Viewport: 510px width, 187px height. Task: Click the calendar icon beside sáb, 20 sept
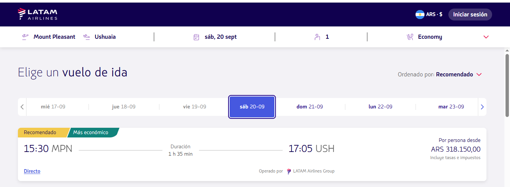[196, 37]
